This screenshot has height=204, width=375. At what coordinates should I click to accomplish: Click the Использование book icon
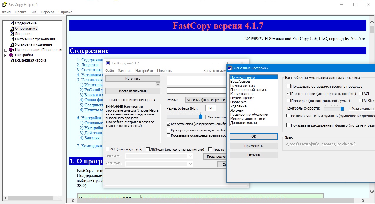[x=11, y=50]
